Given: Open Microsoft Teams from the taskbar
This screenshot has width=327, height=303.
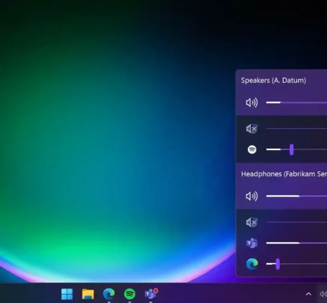Looking at the screenshot, I should [x=151, y=294].
